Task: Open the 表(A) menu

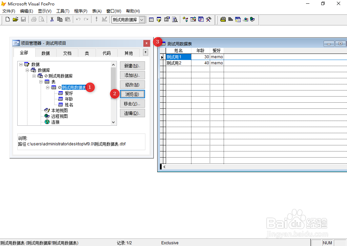Action: pos(97,11)
